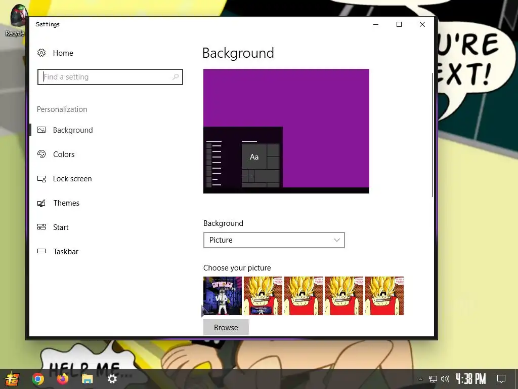This screenshot has width=518, height=389.
Task: Click the Settings window vertical scrollbar
Action: click(432, 135)
